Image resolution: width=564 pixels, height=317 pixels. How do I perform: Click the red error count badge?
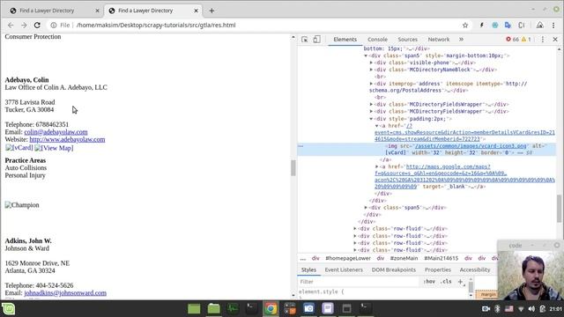pyautogui.click(x=512, y=39)
